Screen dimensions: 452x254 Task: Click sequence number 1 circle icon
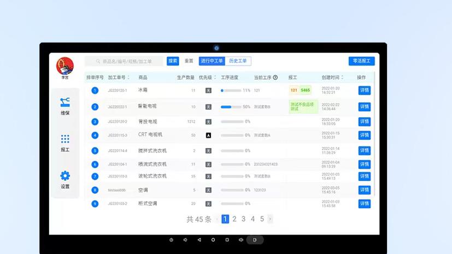[95, 91]
